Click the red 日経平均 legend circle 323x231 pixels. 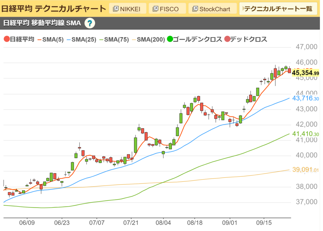click(x=6, y=39)
